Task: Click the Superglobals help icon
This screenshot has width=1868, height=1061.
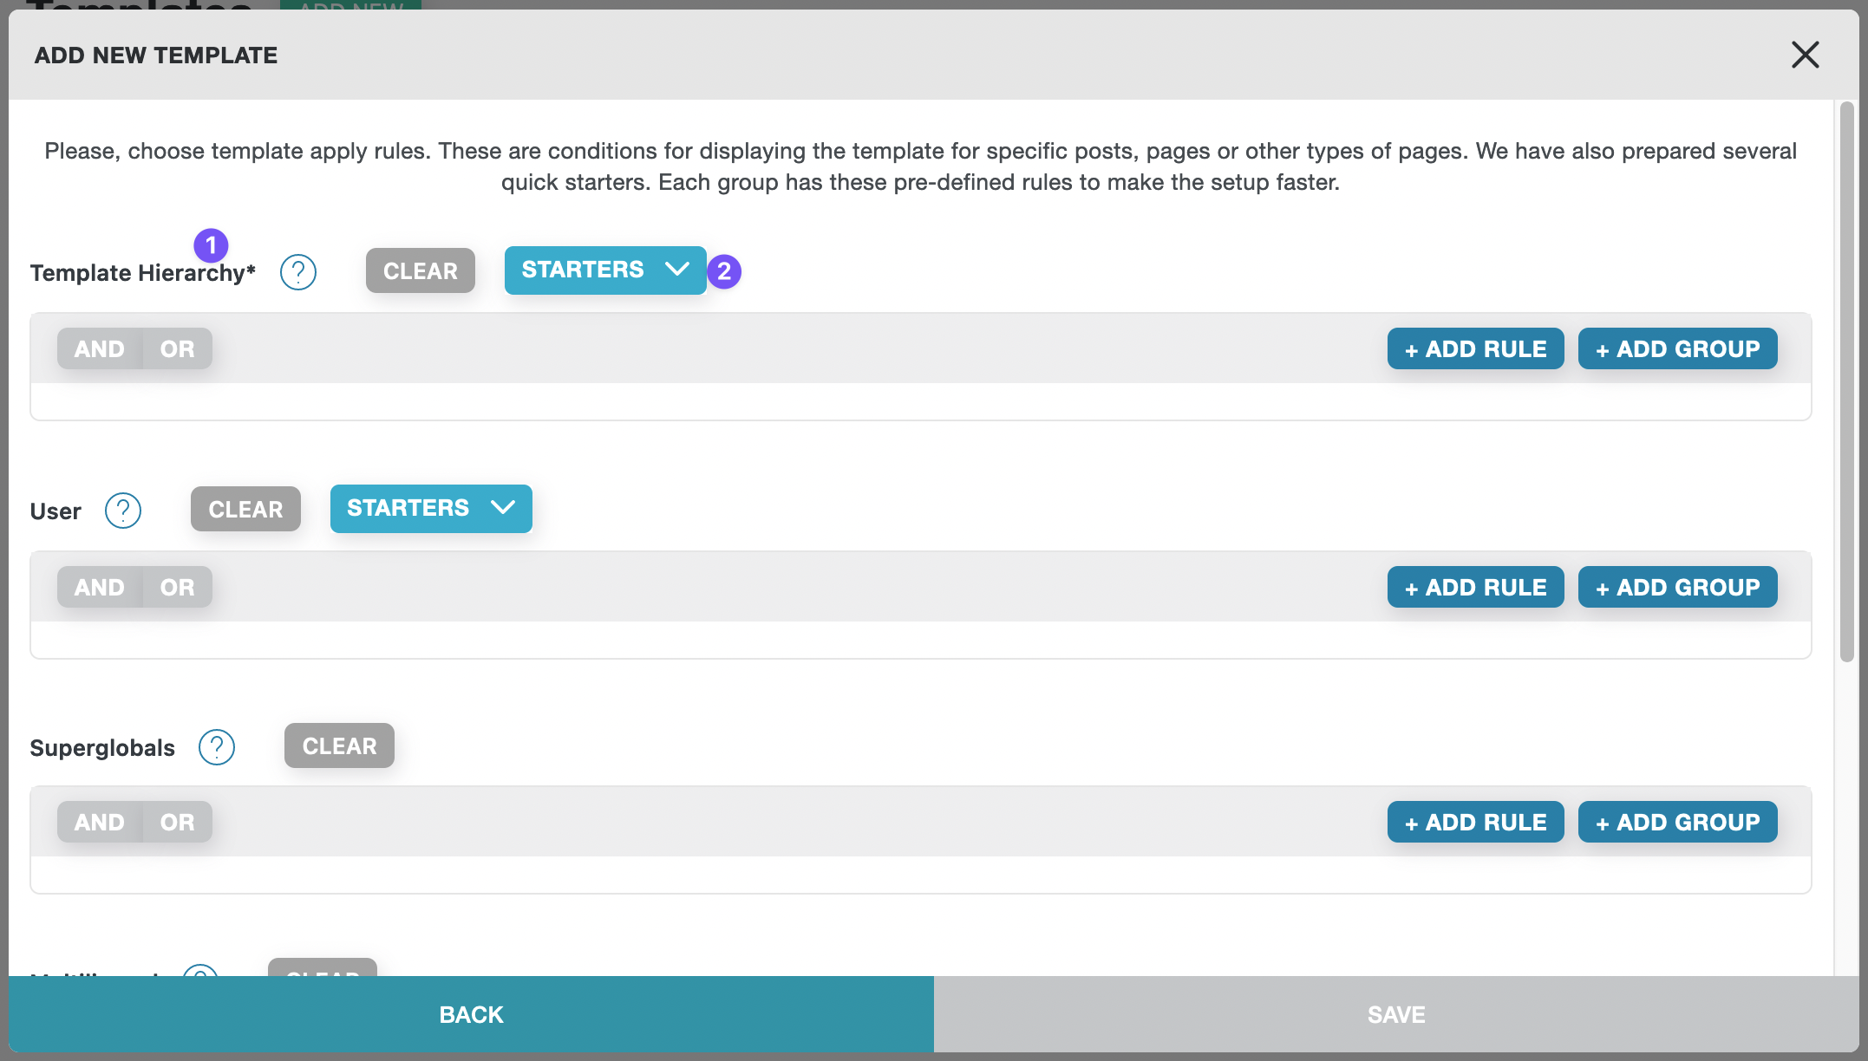Action: tap(214, 745)
